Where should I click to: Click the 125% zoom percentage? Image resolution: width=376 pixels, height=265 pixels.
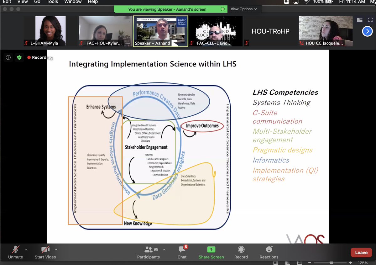(363, 262)
